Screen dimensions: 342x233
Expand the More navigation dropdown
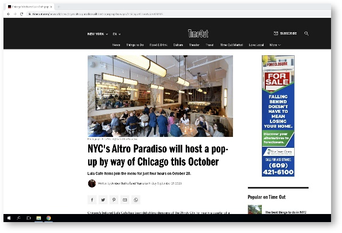click(275, 45)
